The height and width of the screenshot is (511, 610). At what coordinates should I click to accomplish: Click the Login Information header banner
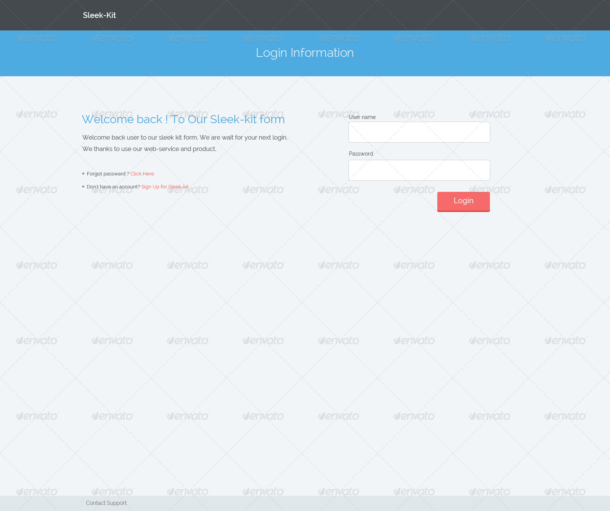(305, 53)
